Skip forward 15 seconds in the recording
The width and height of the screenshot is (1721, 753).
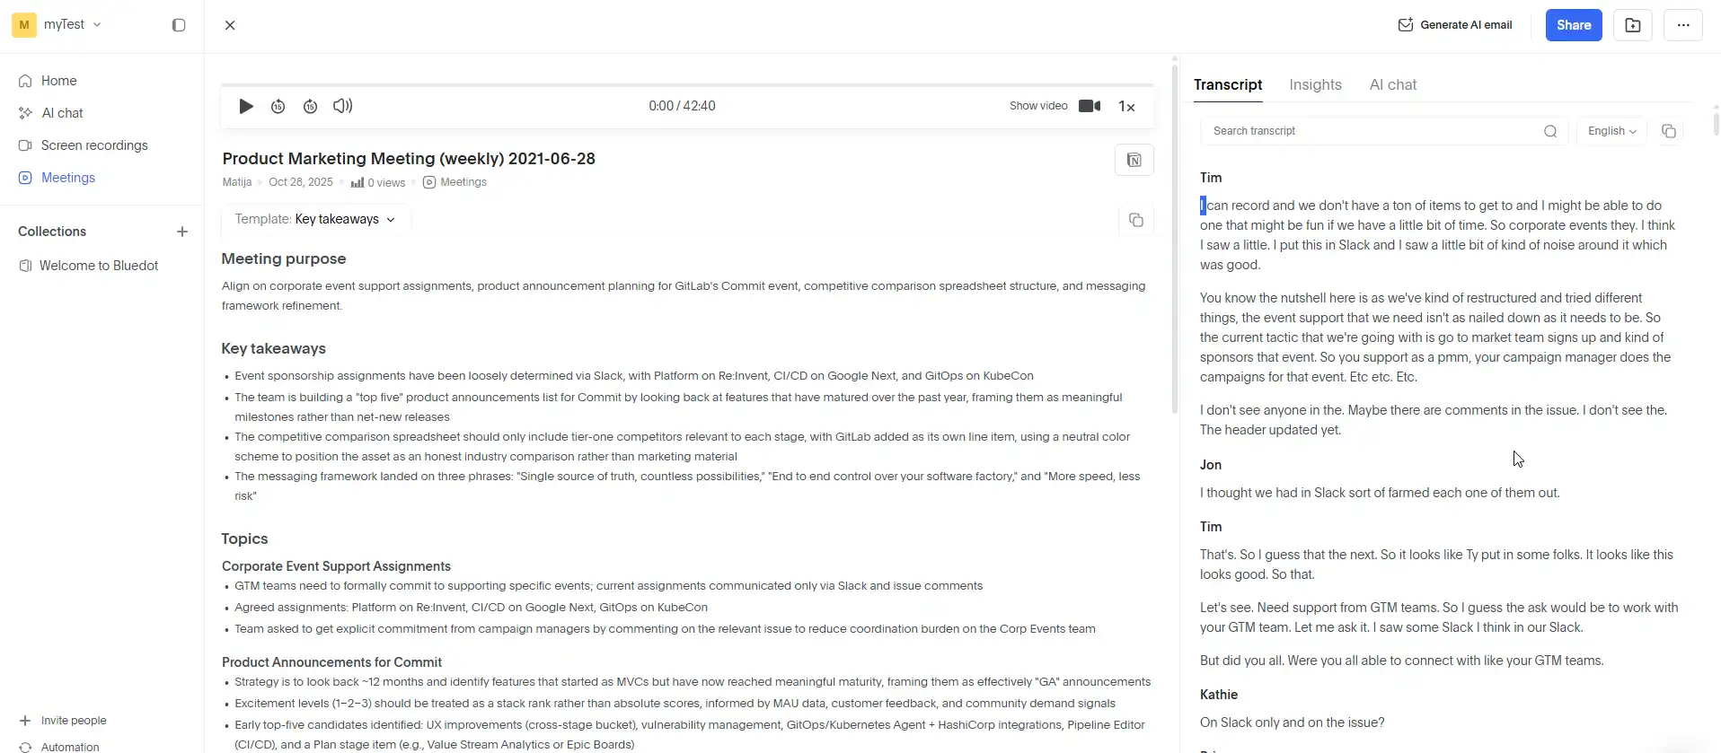coord(310,106)
